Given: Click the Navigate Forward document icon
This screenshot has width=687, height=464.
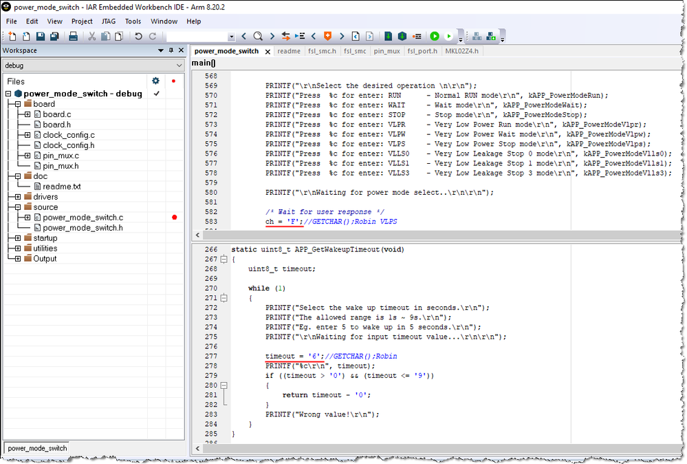Looking at the screenshot, I should point(369,36).
